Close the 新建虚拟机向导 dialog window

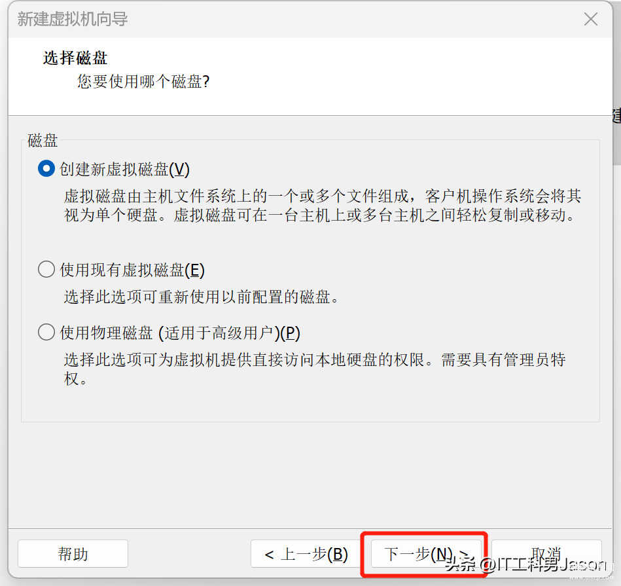(x=590, y=19)
